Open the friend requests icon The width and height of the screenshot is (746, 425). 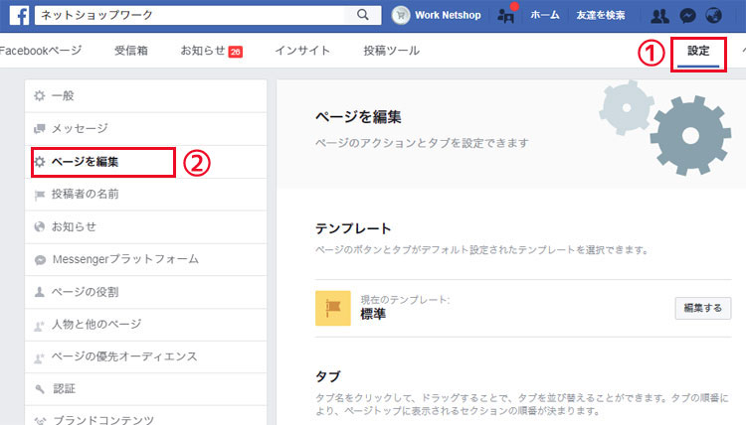659,16
